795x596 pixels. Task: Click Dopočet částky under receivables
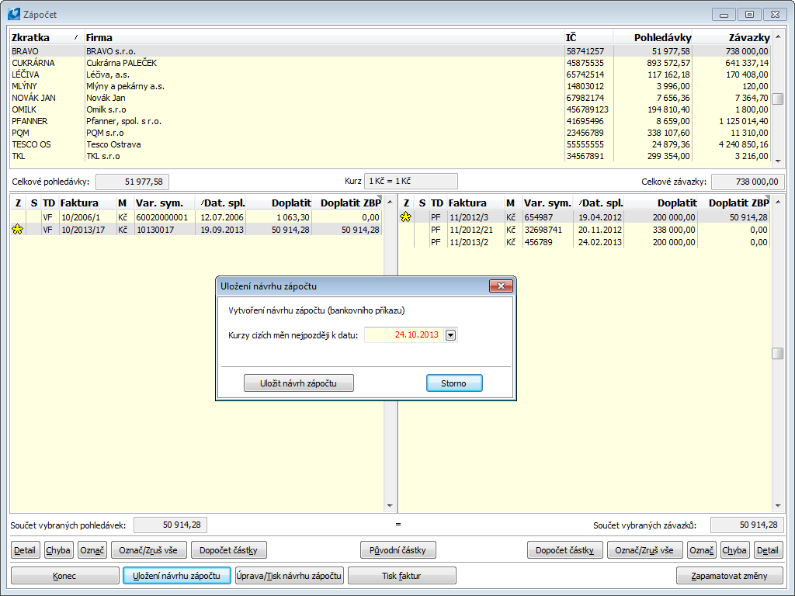click(x=229, y=550)
